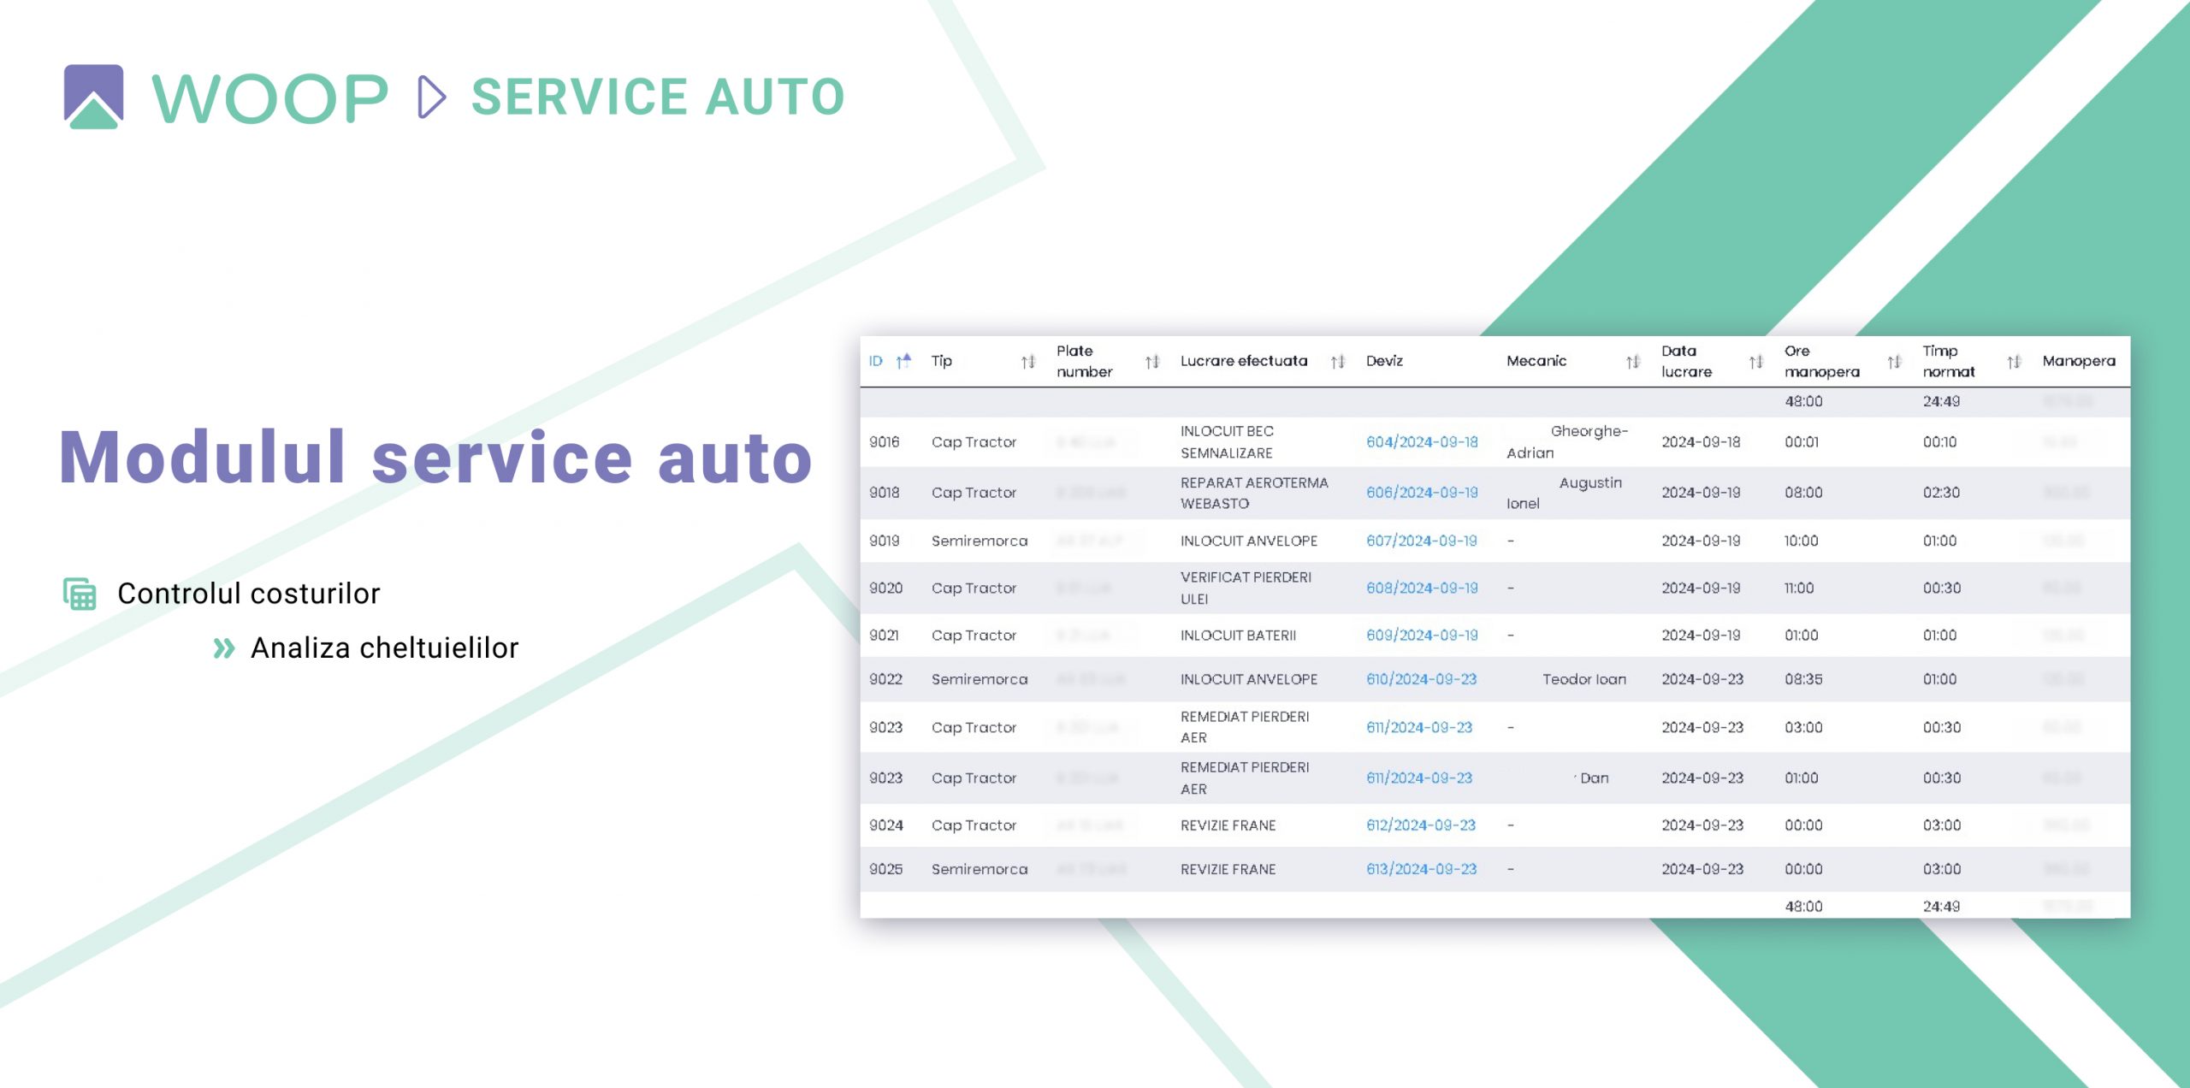The image size is (2190, 1088).
Task: Sort the Ore manopera column
Action: point(1895,362)
